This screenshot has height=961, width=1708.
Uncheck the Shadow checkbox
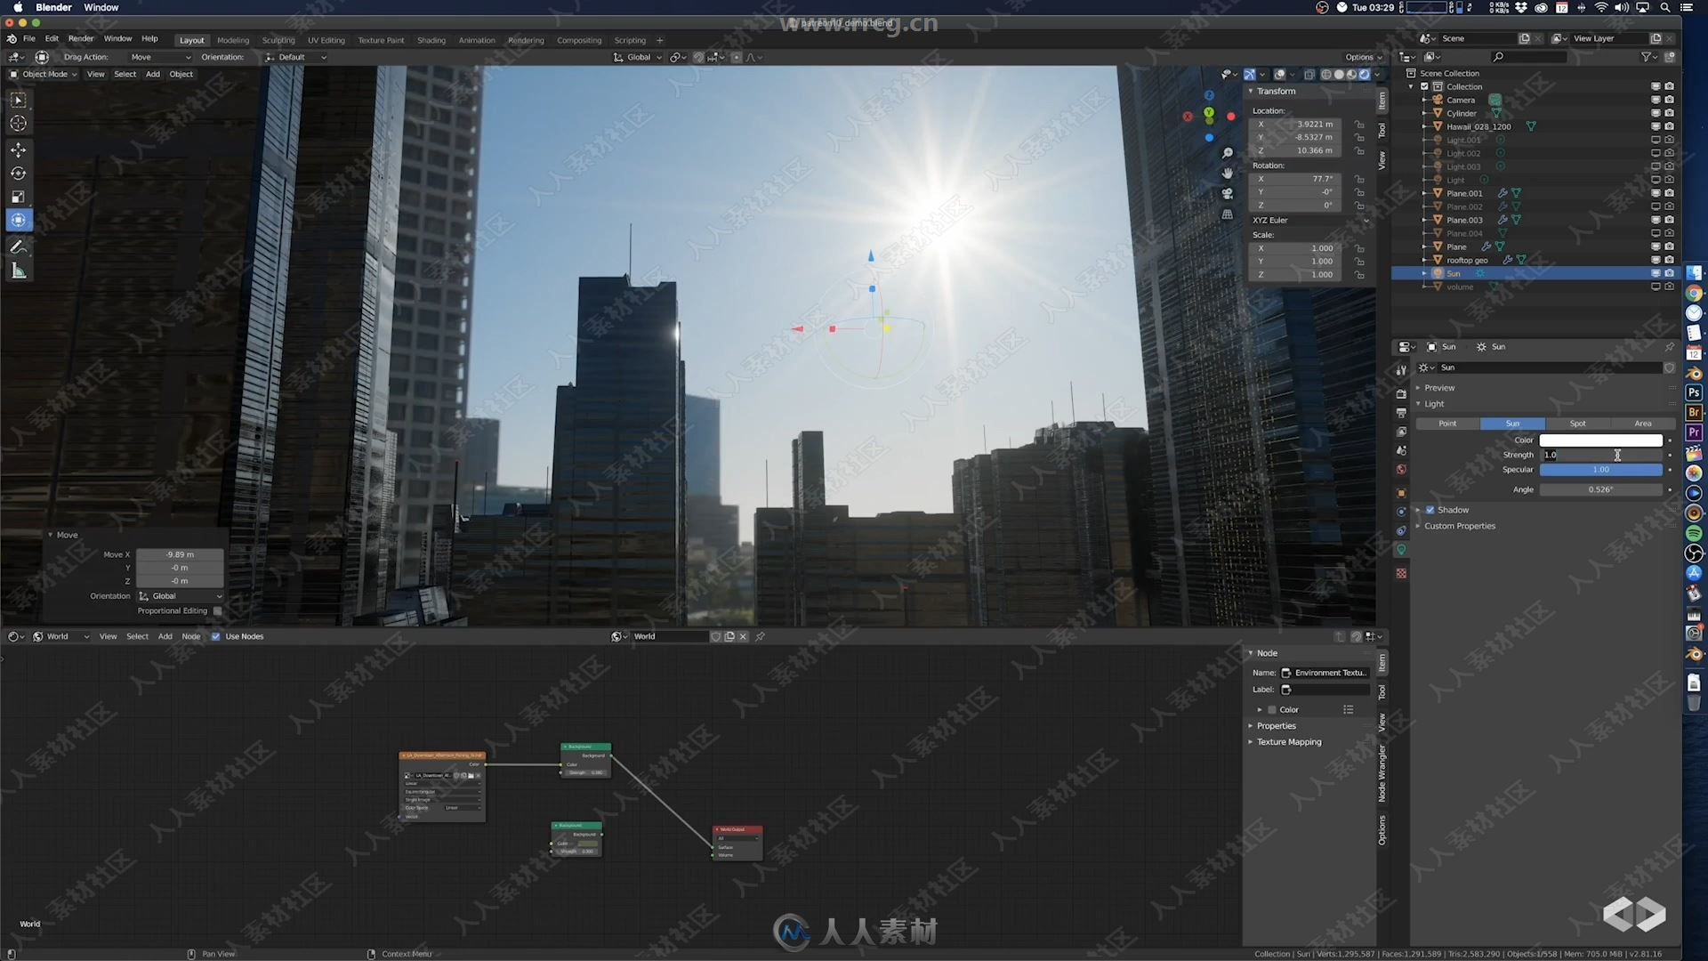tap(1430, 510)
